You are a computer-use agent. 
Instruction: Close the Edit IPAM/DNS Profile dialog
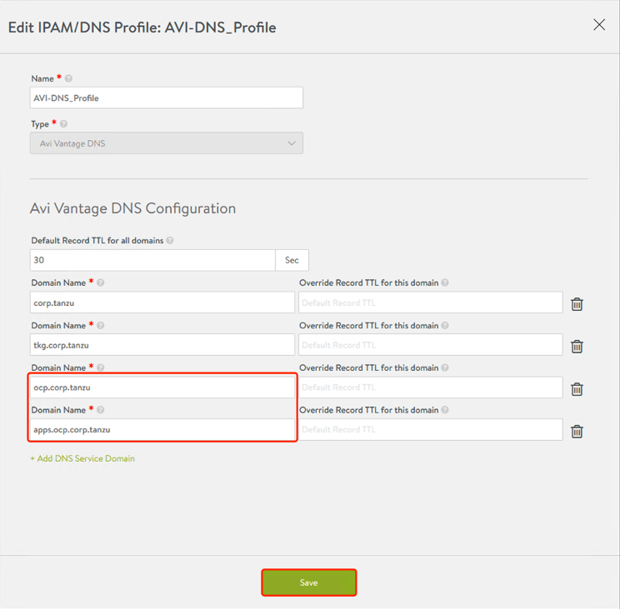pyautogui.click(x=599, y=24)
